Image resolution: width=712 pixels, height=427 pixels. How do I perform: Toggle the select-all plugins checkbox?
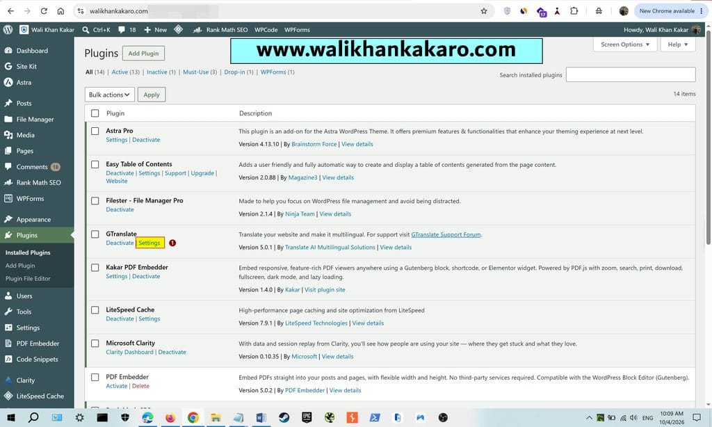point(95,113)
